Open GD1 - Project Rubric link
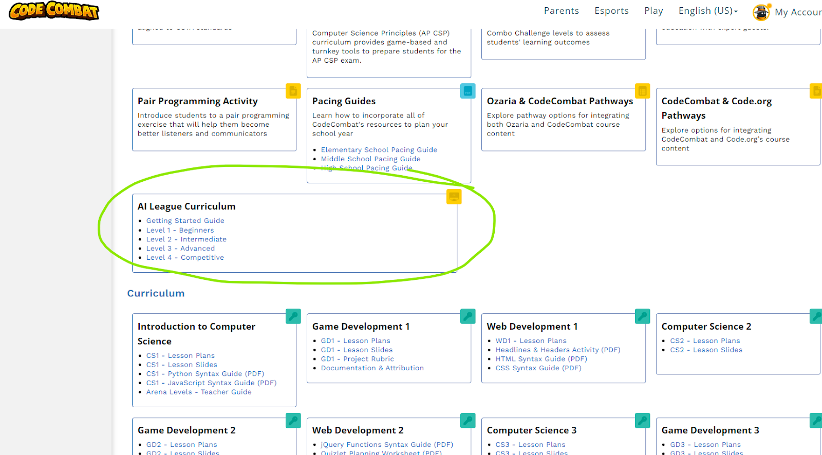The width and height of the screenshot is (822, 455). tap(357, 359)
